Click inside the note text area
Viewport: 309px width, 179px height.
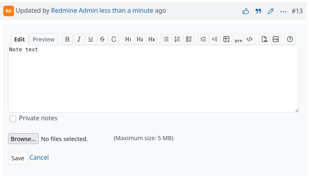153,80
